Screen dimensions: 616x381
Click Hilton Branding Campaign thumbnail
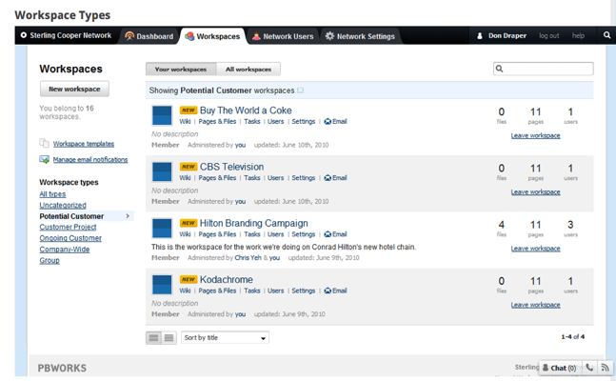[162, 228]
